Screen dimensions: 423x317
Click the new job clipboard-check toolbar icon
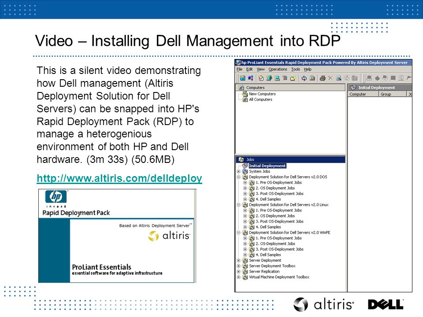261,78
